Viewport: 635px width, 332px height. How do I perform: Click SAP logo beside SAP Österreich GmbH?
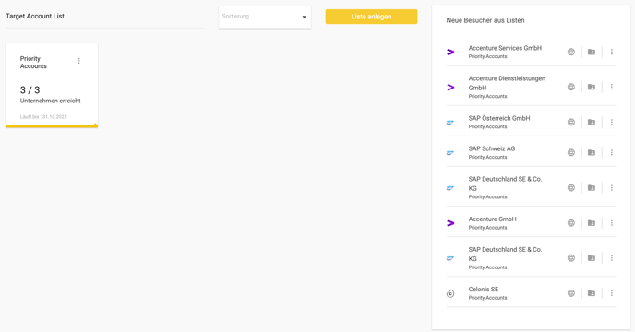(449, 123)
